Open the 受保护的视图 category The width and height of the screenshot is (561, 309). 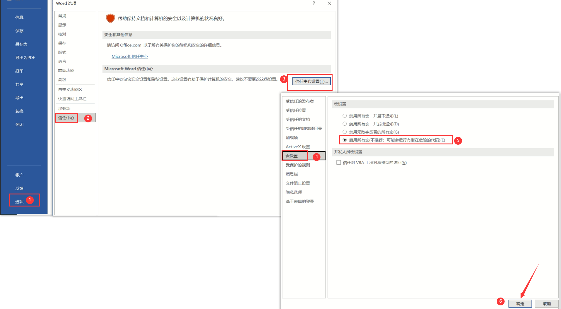pos(298,165)
